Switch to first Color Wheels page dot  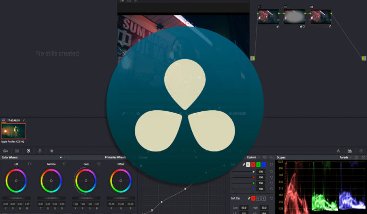click(61, 157)
